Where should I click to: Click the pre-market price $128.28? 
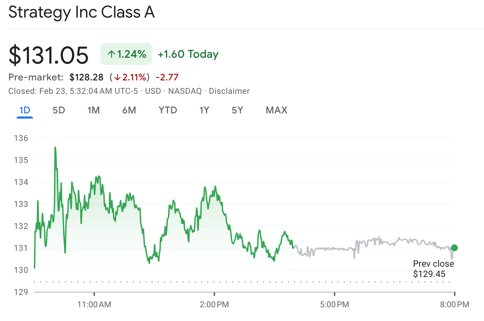(86, 77)
